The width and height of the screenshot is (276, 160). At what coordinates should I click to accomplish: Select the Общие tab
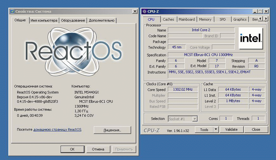pos(20,20)
